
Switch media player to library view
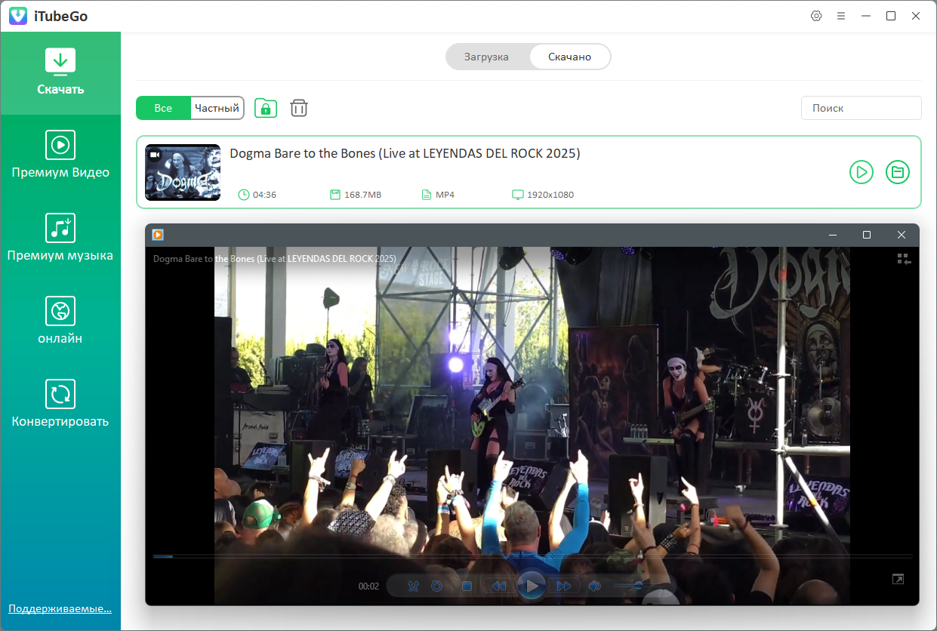tap(905, 259)
